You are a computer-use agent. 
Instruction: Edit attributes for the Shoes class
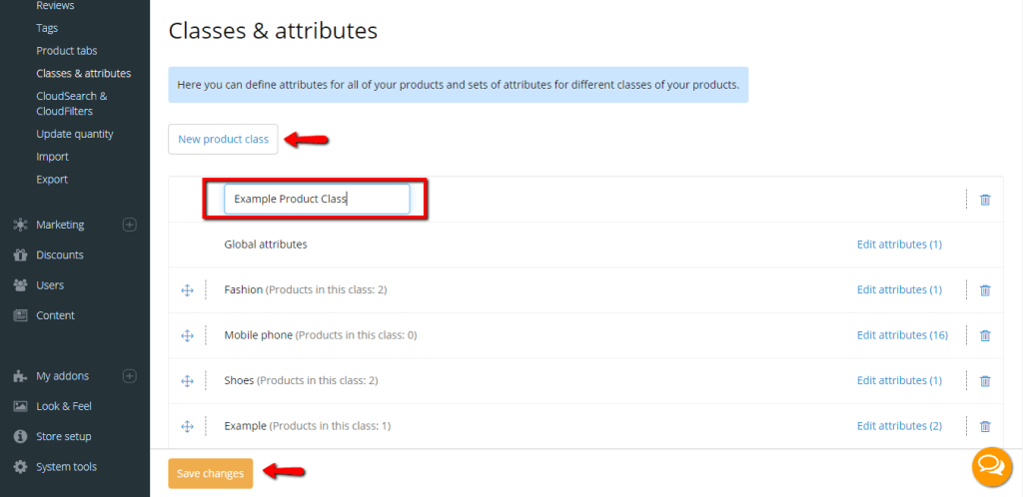point(899,380)
